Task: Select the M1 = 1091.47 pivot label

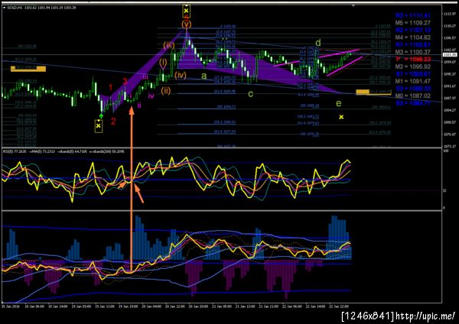Action: coord(413,81)
